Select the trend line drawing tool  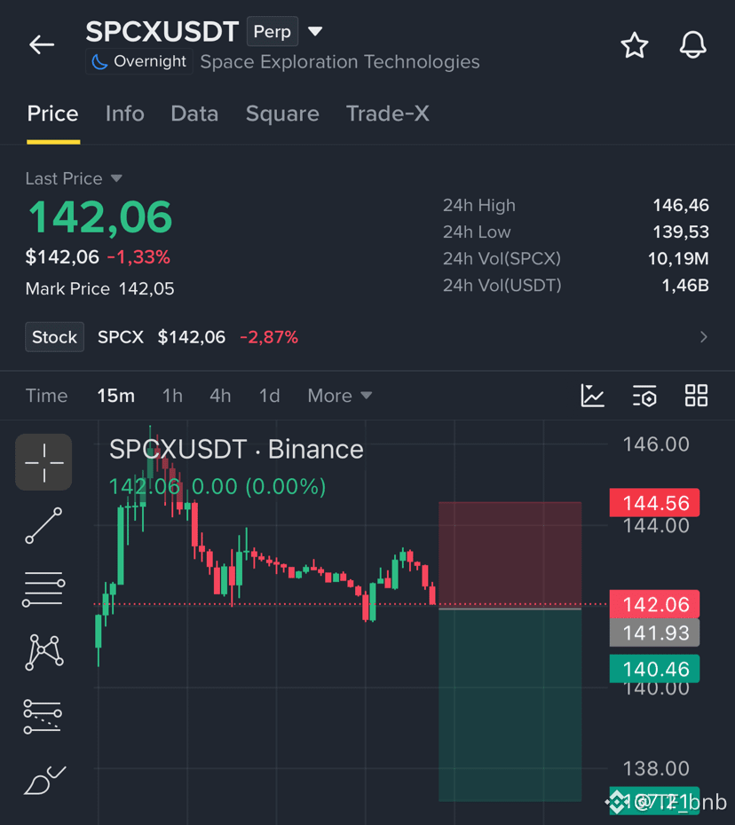43,526
